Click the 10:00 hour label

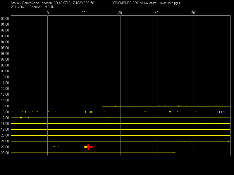(x=5, y=77)
